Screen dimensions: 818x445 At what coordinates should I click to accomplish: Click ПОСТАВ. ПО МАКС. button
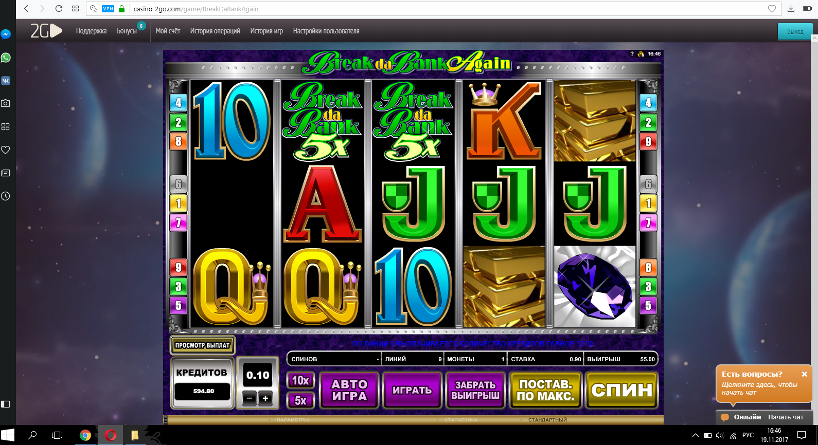click(x=545, y=390)
